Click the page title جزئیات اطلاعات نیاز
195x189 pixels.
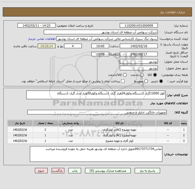coord(172,12)
